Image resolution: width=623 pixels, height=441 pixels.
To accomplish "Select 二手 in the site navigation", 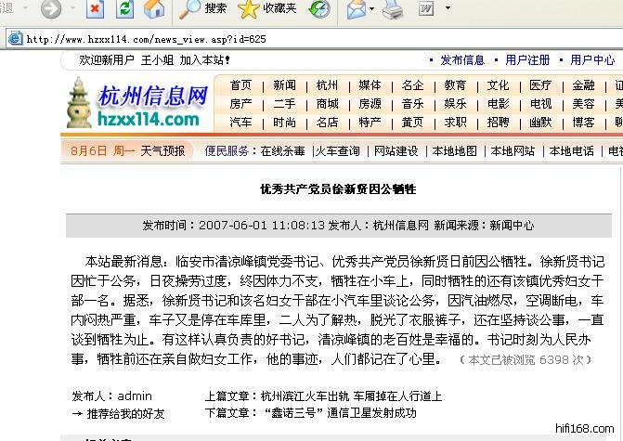I will tap(285, 104).
